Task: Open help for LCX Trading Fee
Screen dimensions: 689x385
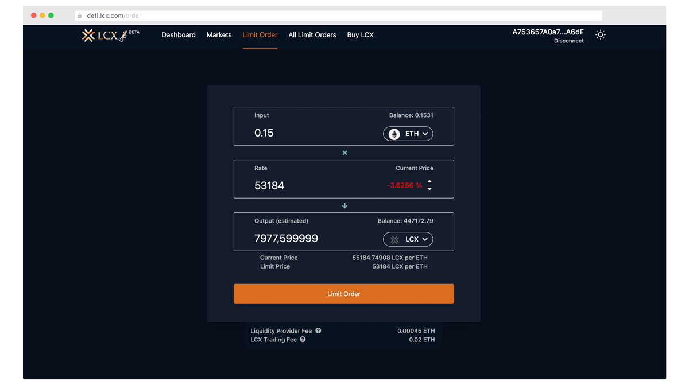Action: click(x=303, y=340)
